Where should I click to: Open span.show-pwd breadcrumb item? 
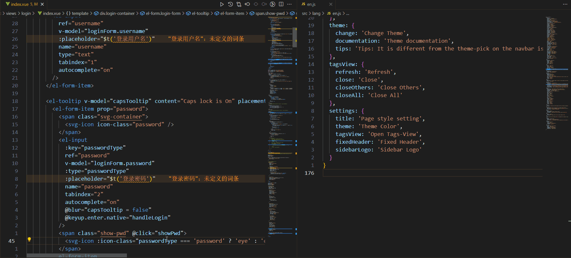[267, 13]
